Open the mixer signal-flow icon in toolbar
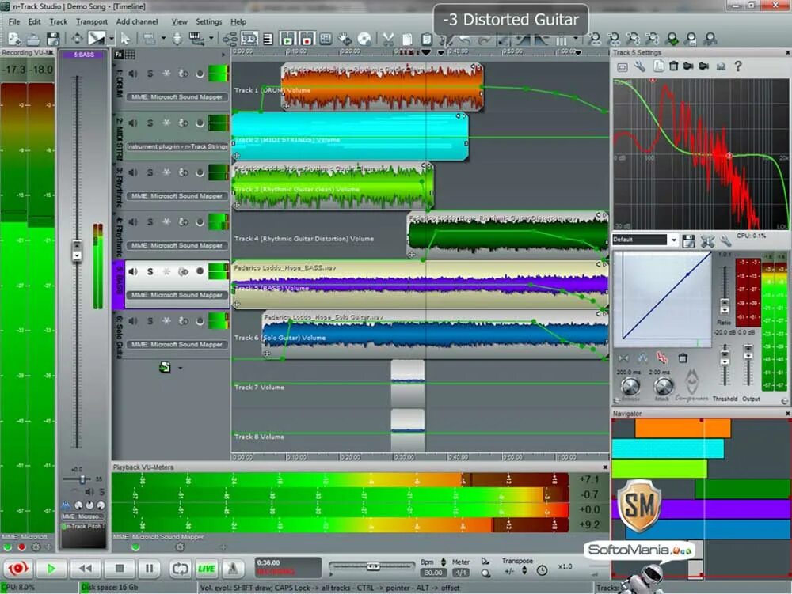Image resolution: width=792 pixels, height=594 pixels. pyautogui.click(x=230, y=39)
